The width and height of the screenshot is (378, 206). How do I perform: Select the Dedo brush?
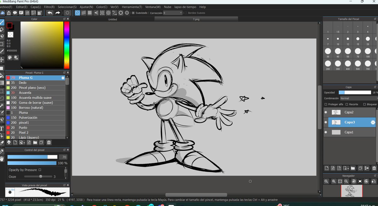(x=35, y=83)
